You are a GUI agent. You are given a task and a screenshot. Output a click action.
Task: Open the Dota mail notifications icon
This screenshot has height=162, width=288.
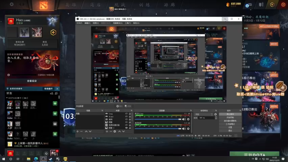pyautogui.click(x=249, y=5)
